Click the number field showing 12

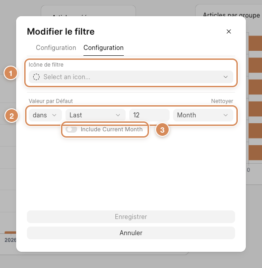(x=149, y=115)
